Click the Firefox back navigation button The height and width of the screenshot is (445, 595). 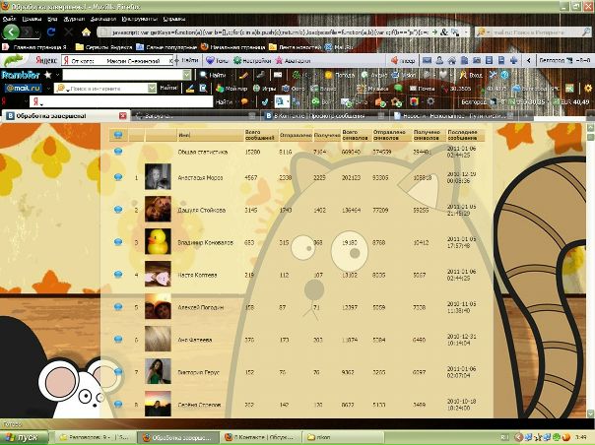tap(12, 31)
